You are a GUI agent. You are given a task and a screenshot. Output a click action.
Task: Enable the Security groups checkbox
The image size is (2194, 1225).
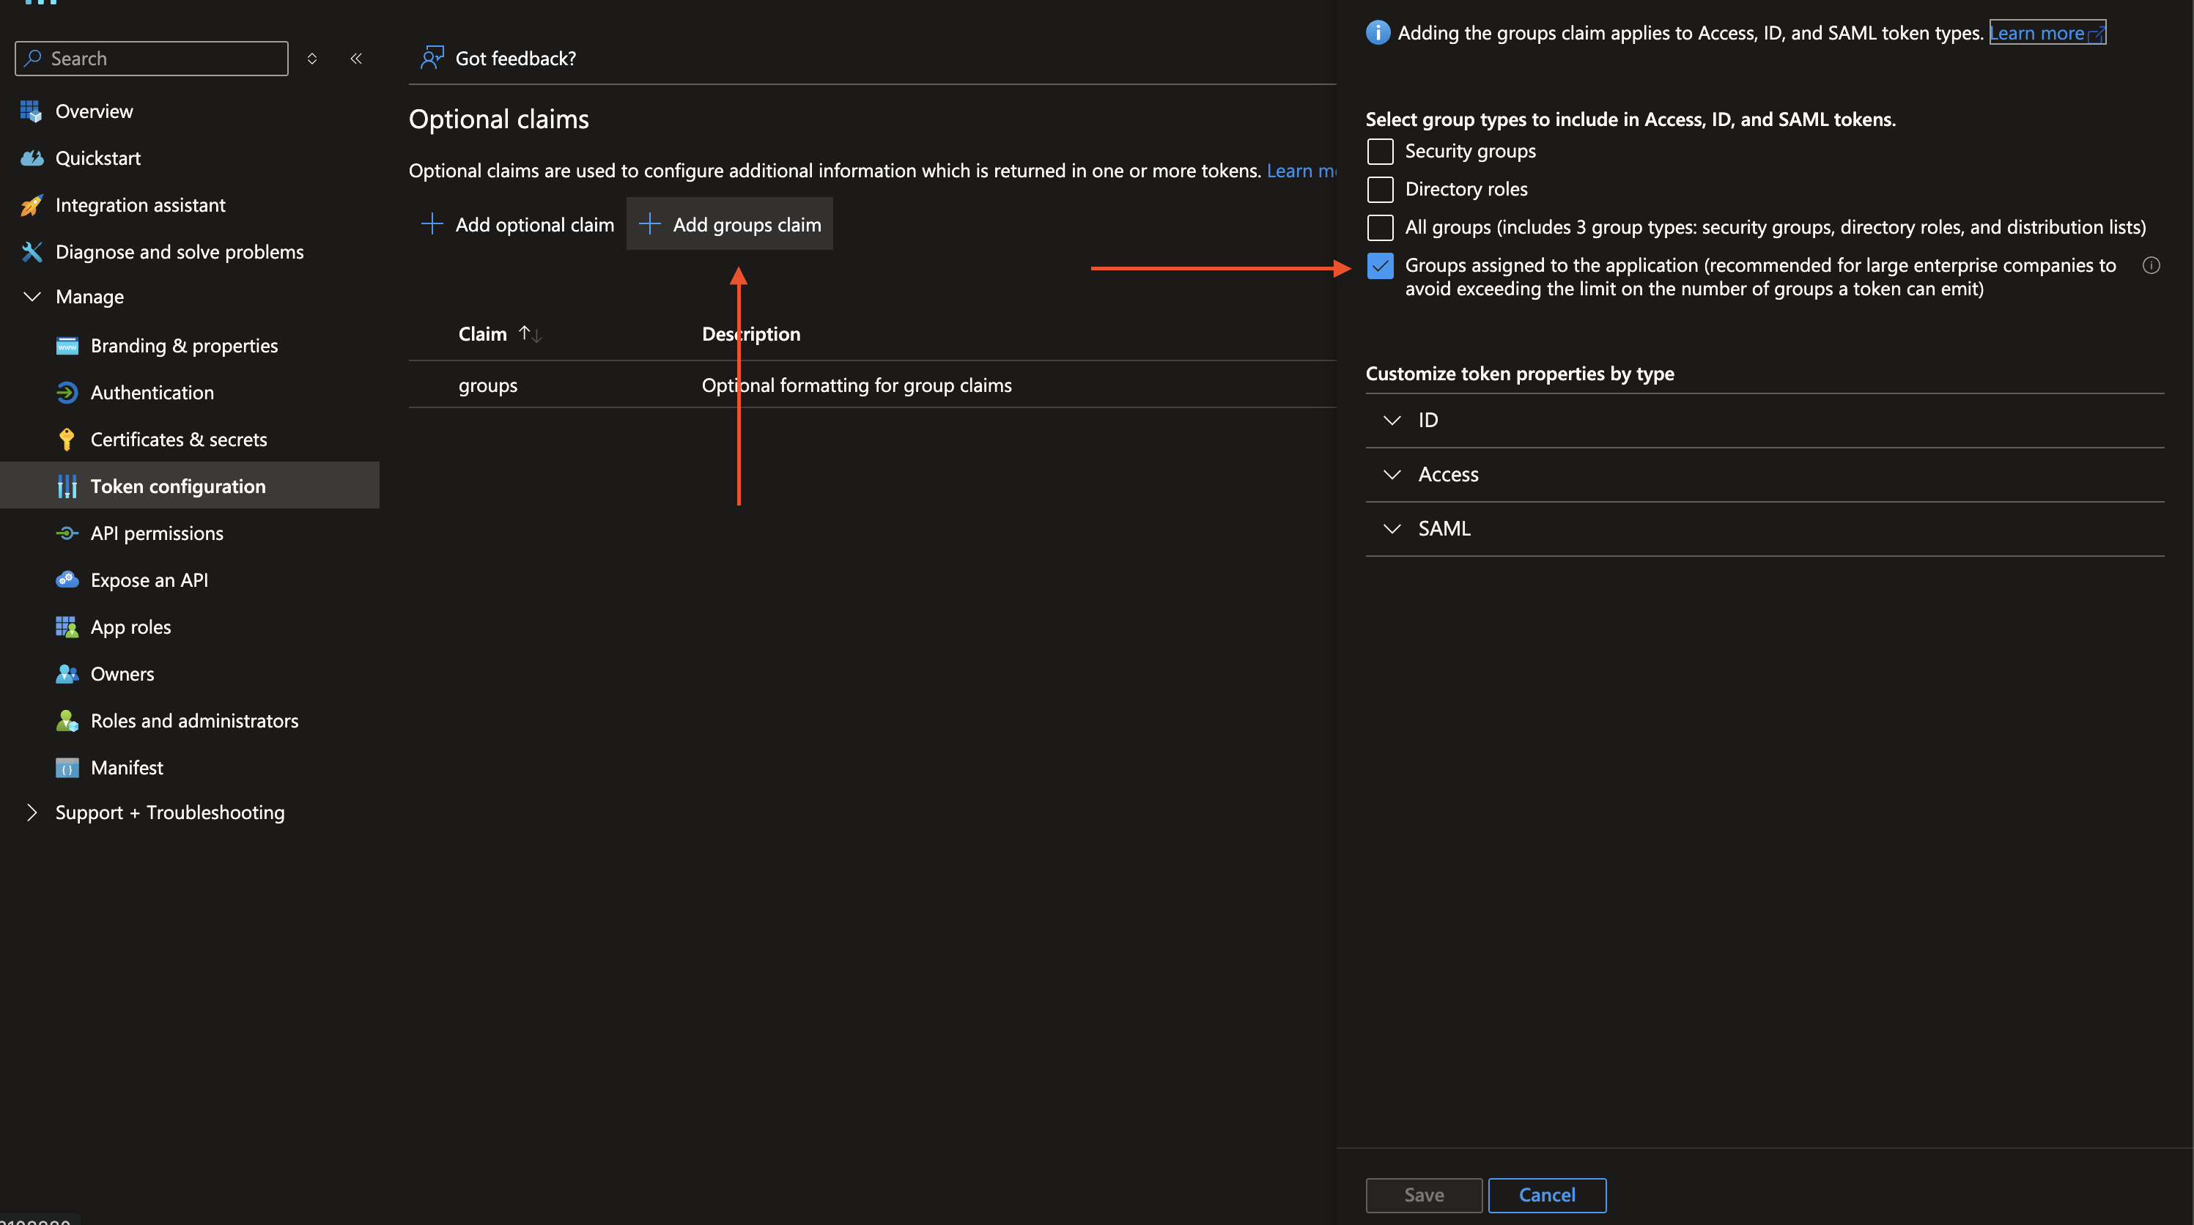pos(1380,152)
